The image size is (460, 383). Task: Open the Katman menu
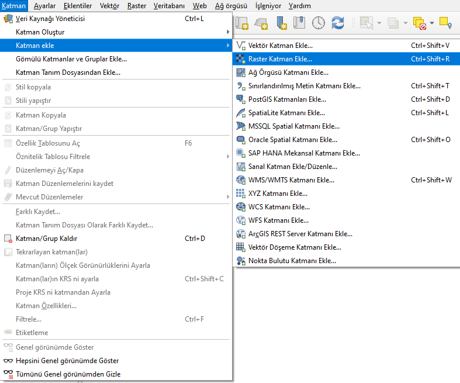[x=14, y=6]
